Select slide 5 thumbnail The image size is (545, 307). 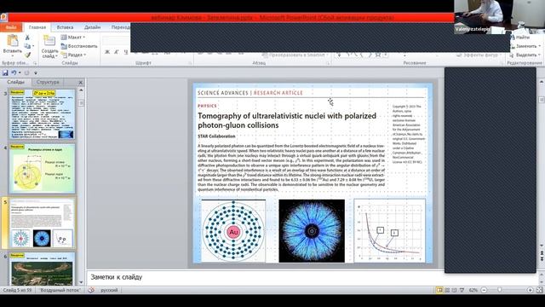point(42,223)
